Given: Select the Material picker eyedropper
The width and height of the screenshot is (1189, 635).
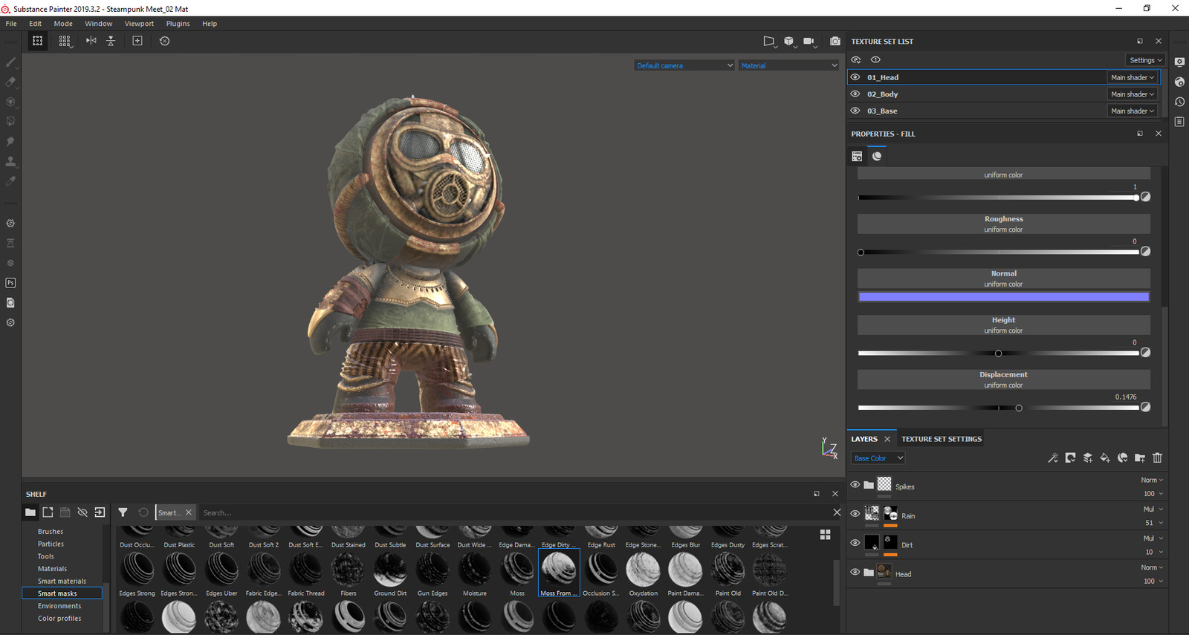Looking at the screenshot, I should click(10, 180).
